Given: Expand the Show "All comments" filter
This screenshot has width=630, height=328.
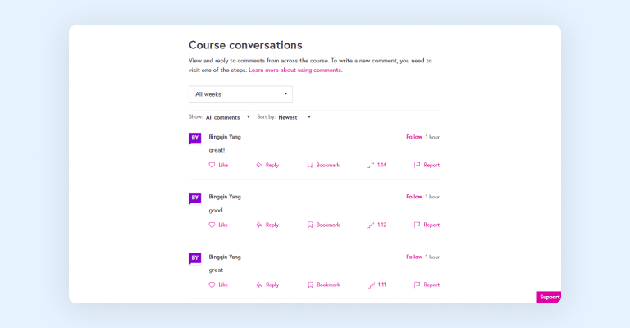Looking at the screenshot, I should pyautogui.click(x=228, y=117).
